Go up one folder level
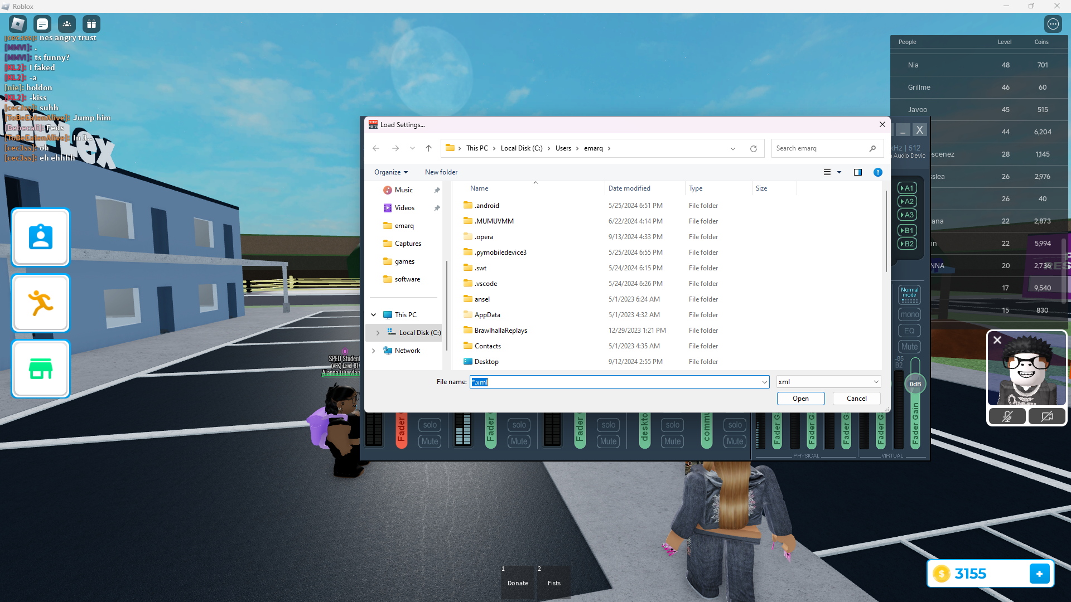The image size is (1071, 602). click(x=428, y=148)
